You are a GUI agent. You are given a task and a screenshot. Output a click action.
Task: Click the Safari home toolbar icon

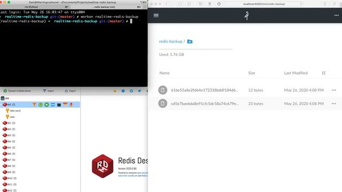(180, 4)
